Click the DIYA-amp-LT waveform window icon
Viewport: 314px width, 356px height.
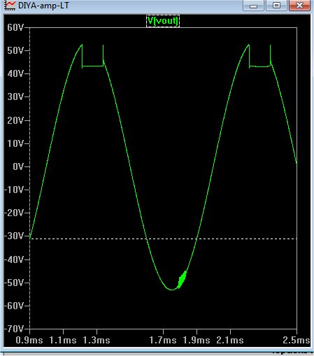[x=10, y=6]
